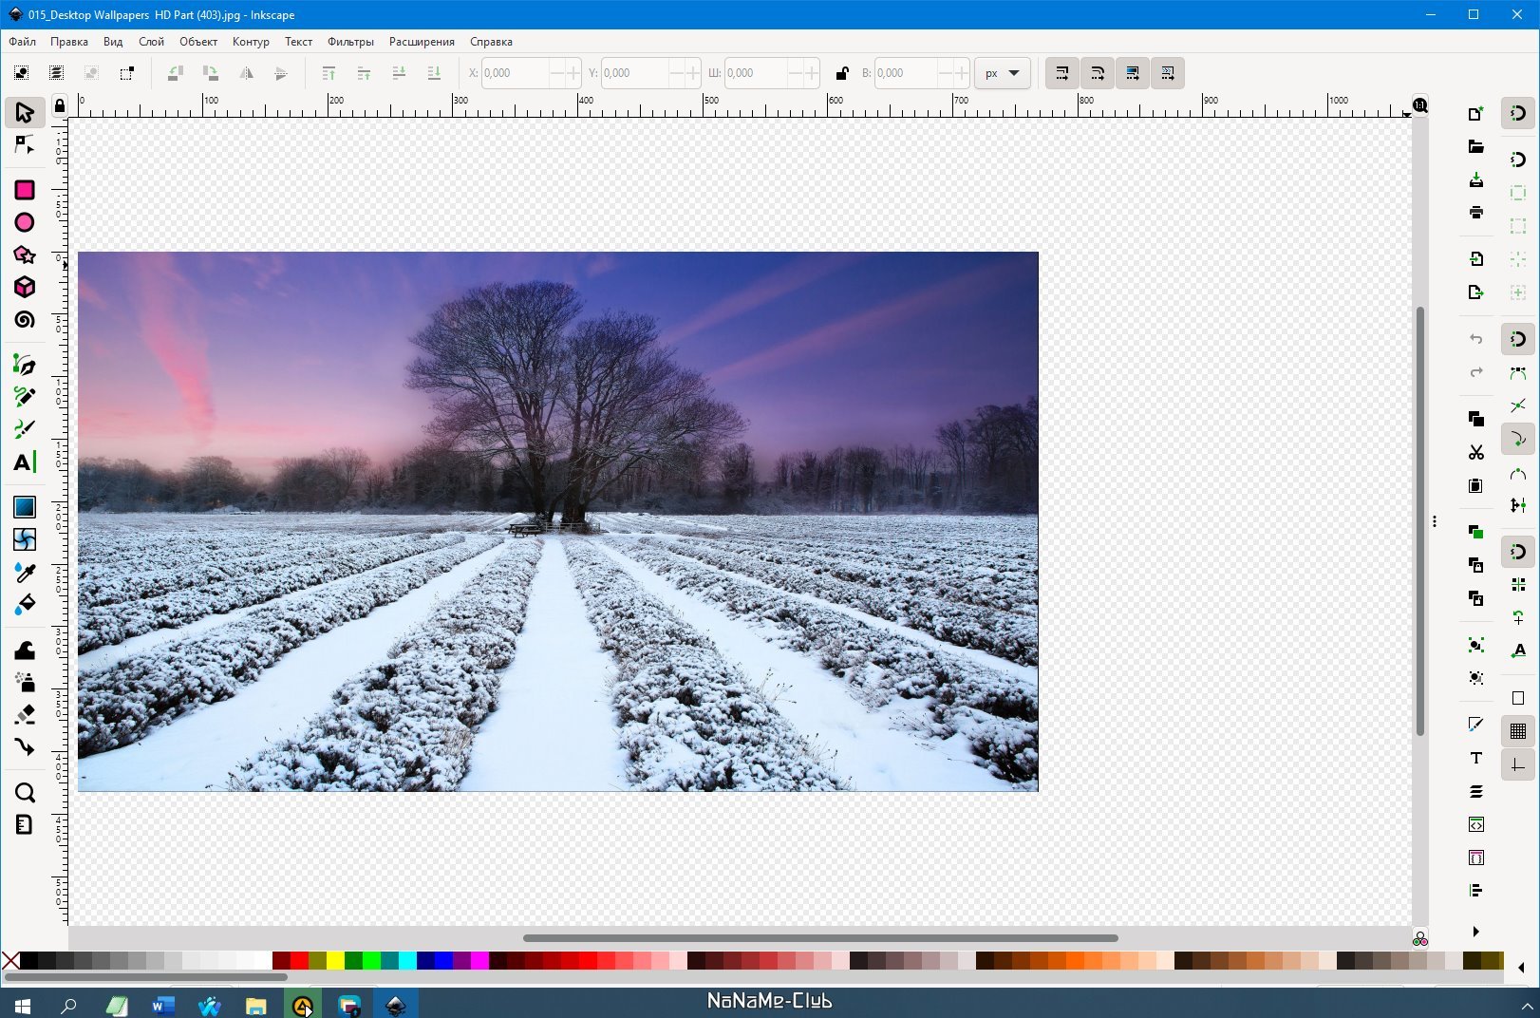This screenshot has width=1540, height=1018.
Task: Select the Star and polygon tool
Action: point(25,254)
